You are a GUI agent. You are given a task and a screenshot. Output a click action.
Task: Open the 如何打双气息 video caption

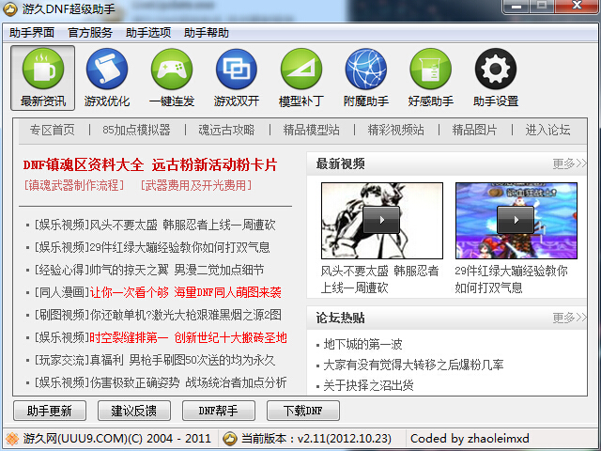511,279
